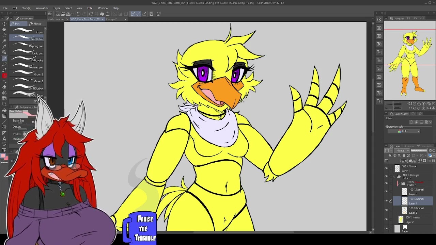436x245 pixels.
Task: Adjust the layer opacity slider
Action: (x=419, y=151)
